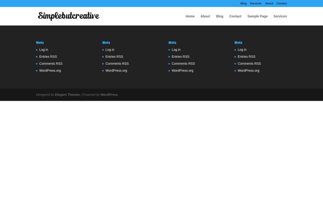Click the fourth Meta widget heading
Screen dimensions: 323x215
(x=238, y=42)
